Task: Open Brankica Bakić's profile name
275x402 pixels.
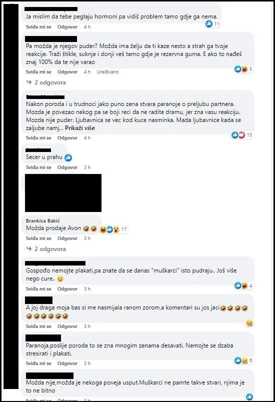Action: (43, 220)
